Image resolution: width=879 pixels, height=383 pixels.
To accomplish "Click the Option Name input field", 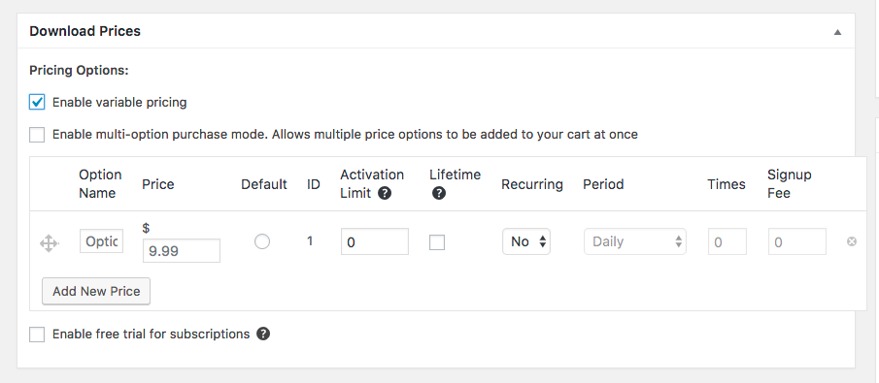I will point(101,241).
